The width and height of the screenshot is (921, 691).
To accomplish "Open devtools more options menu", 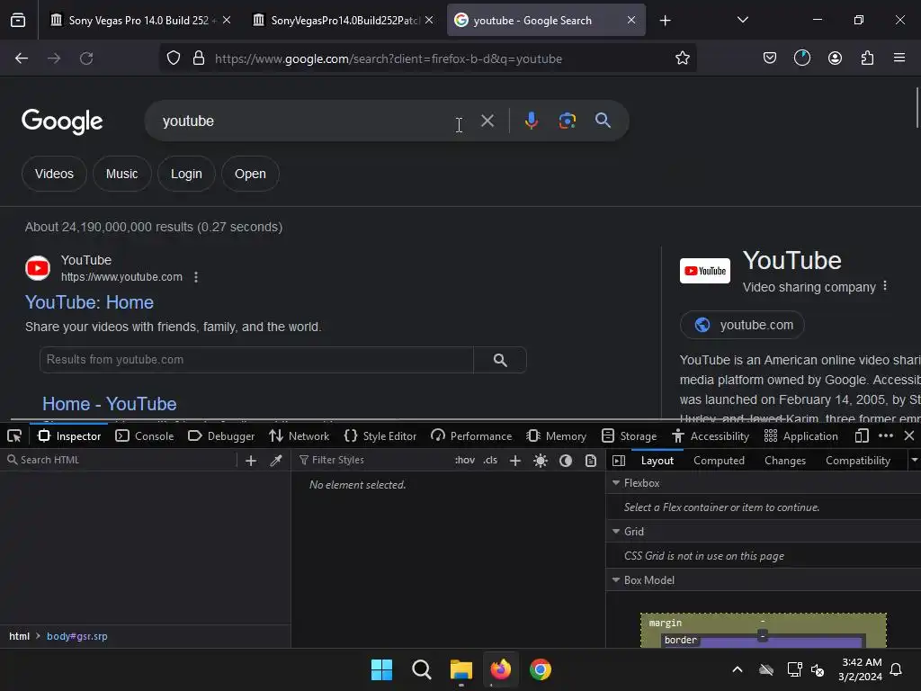I will (x=886, y=436).
